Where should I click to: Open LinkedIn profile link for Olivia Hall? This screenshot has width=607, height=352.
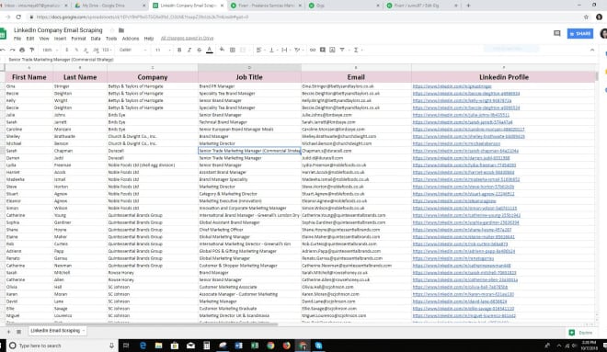pyautogui.click(x=460, y=287)
